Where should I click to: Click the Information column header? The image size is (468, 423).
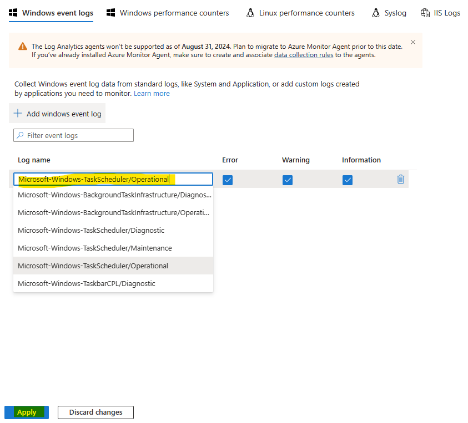click(361, 160)
